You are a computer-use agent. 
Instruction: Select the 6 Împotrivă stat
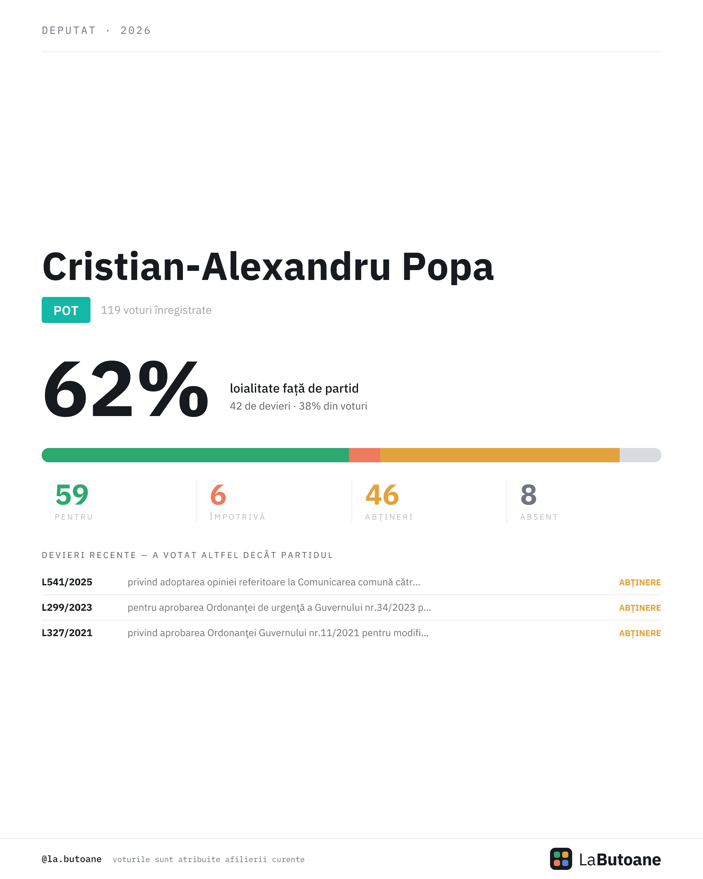coord(237,501)
